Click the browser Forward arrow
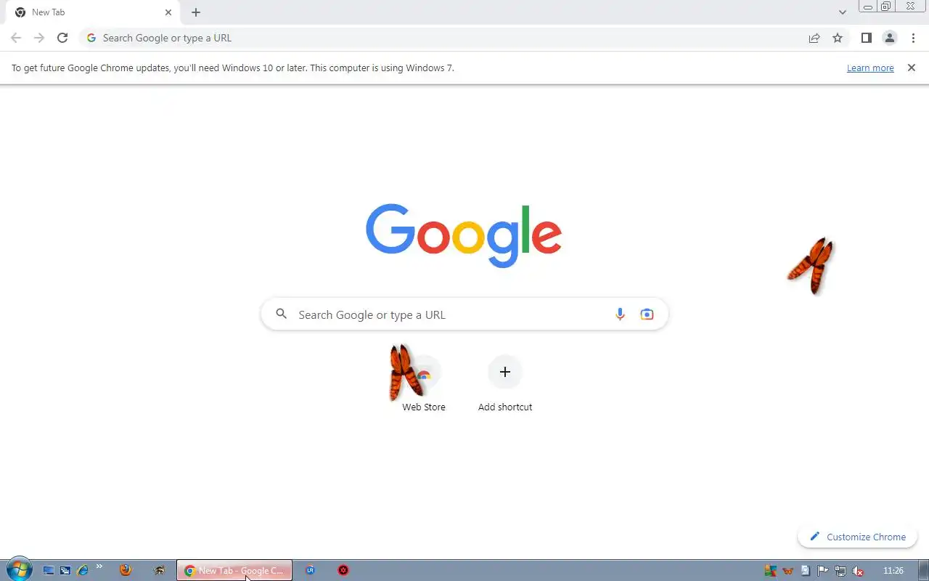 click(x=39, y=38)
